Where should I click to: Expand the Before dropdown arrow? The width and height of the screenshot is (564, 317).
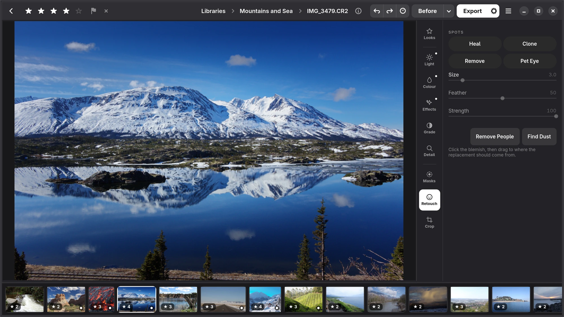pos(449,11)
